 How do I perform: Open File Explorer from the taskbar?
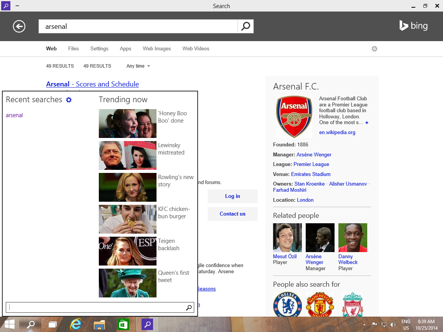click(x=99, y=325)
